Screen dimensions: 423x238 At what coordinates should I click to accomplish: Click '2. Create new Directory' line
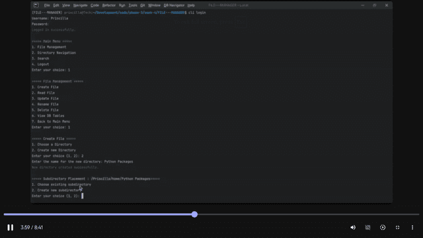click(x=54, y=150)
